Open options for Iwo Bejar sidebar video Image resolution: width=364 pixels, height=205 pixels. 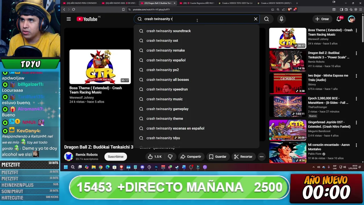tap(356, 76)
